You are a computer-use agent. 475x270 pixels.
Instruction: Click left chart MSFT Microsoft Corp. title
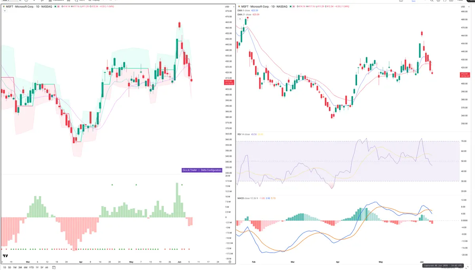click(x=28, y=6)
